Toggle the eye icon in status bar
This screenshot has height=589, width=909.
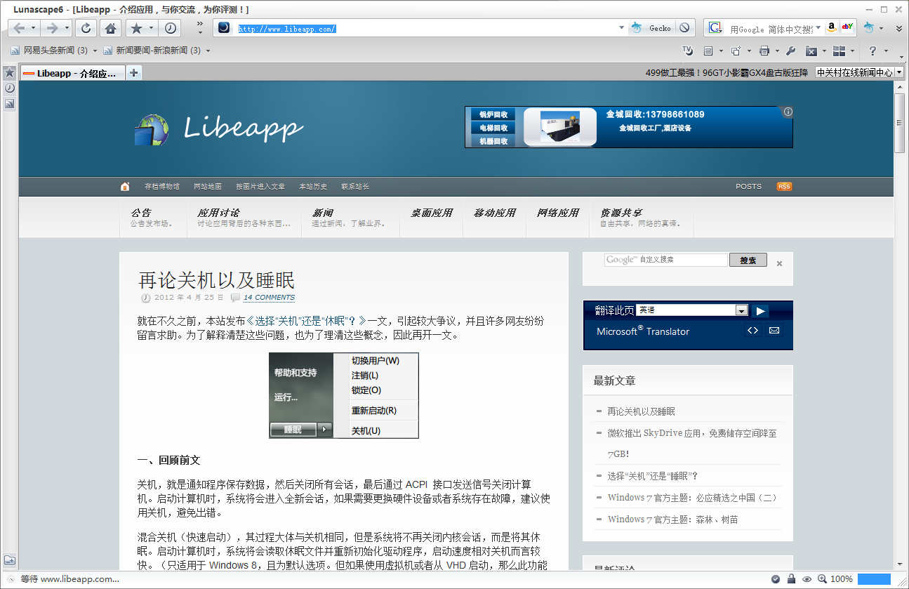tap(807, 579)
